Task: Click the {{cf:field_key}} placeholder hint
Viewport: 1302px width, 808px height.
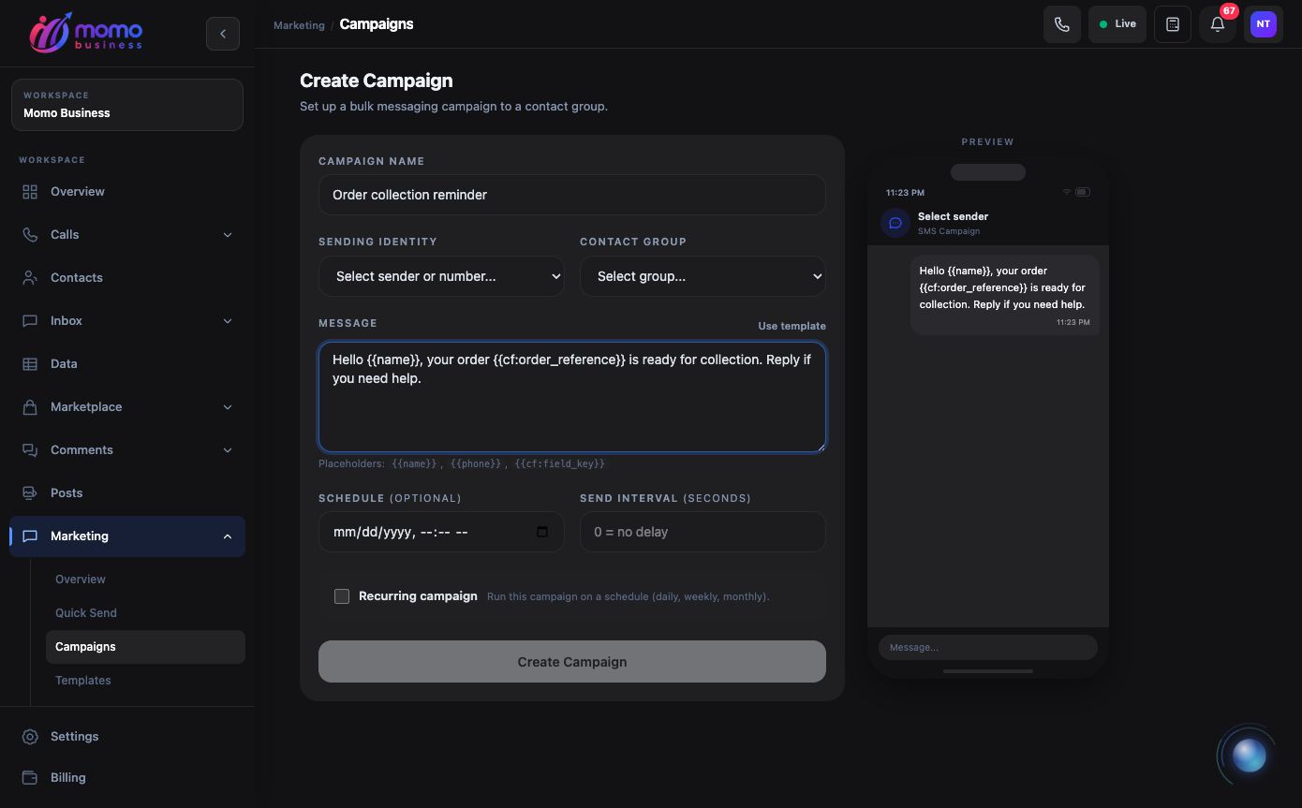Action: [x=559, y=464]
